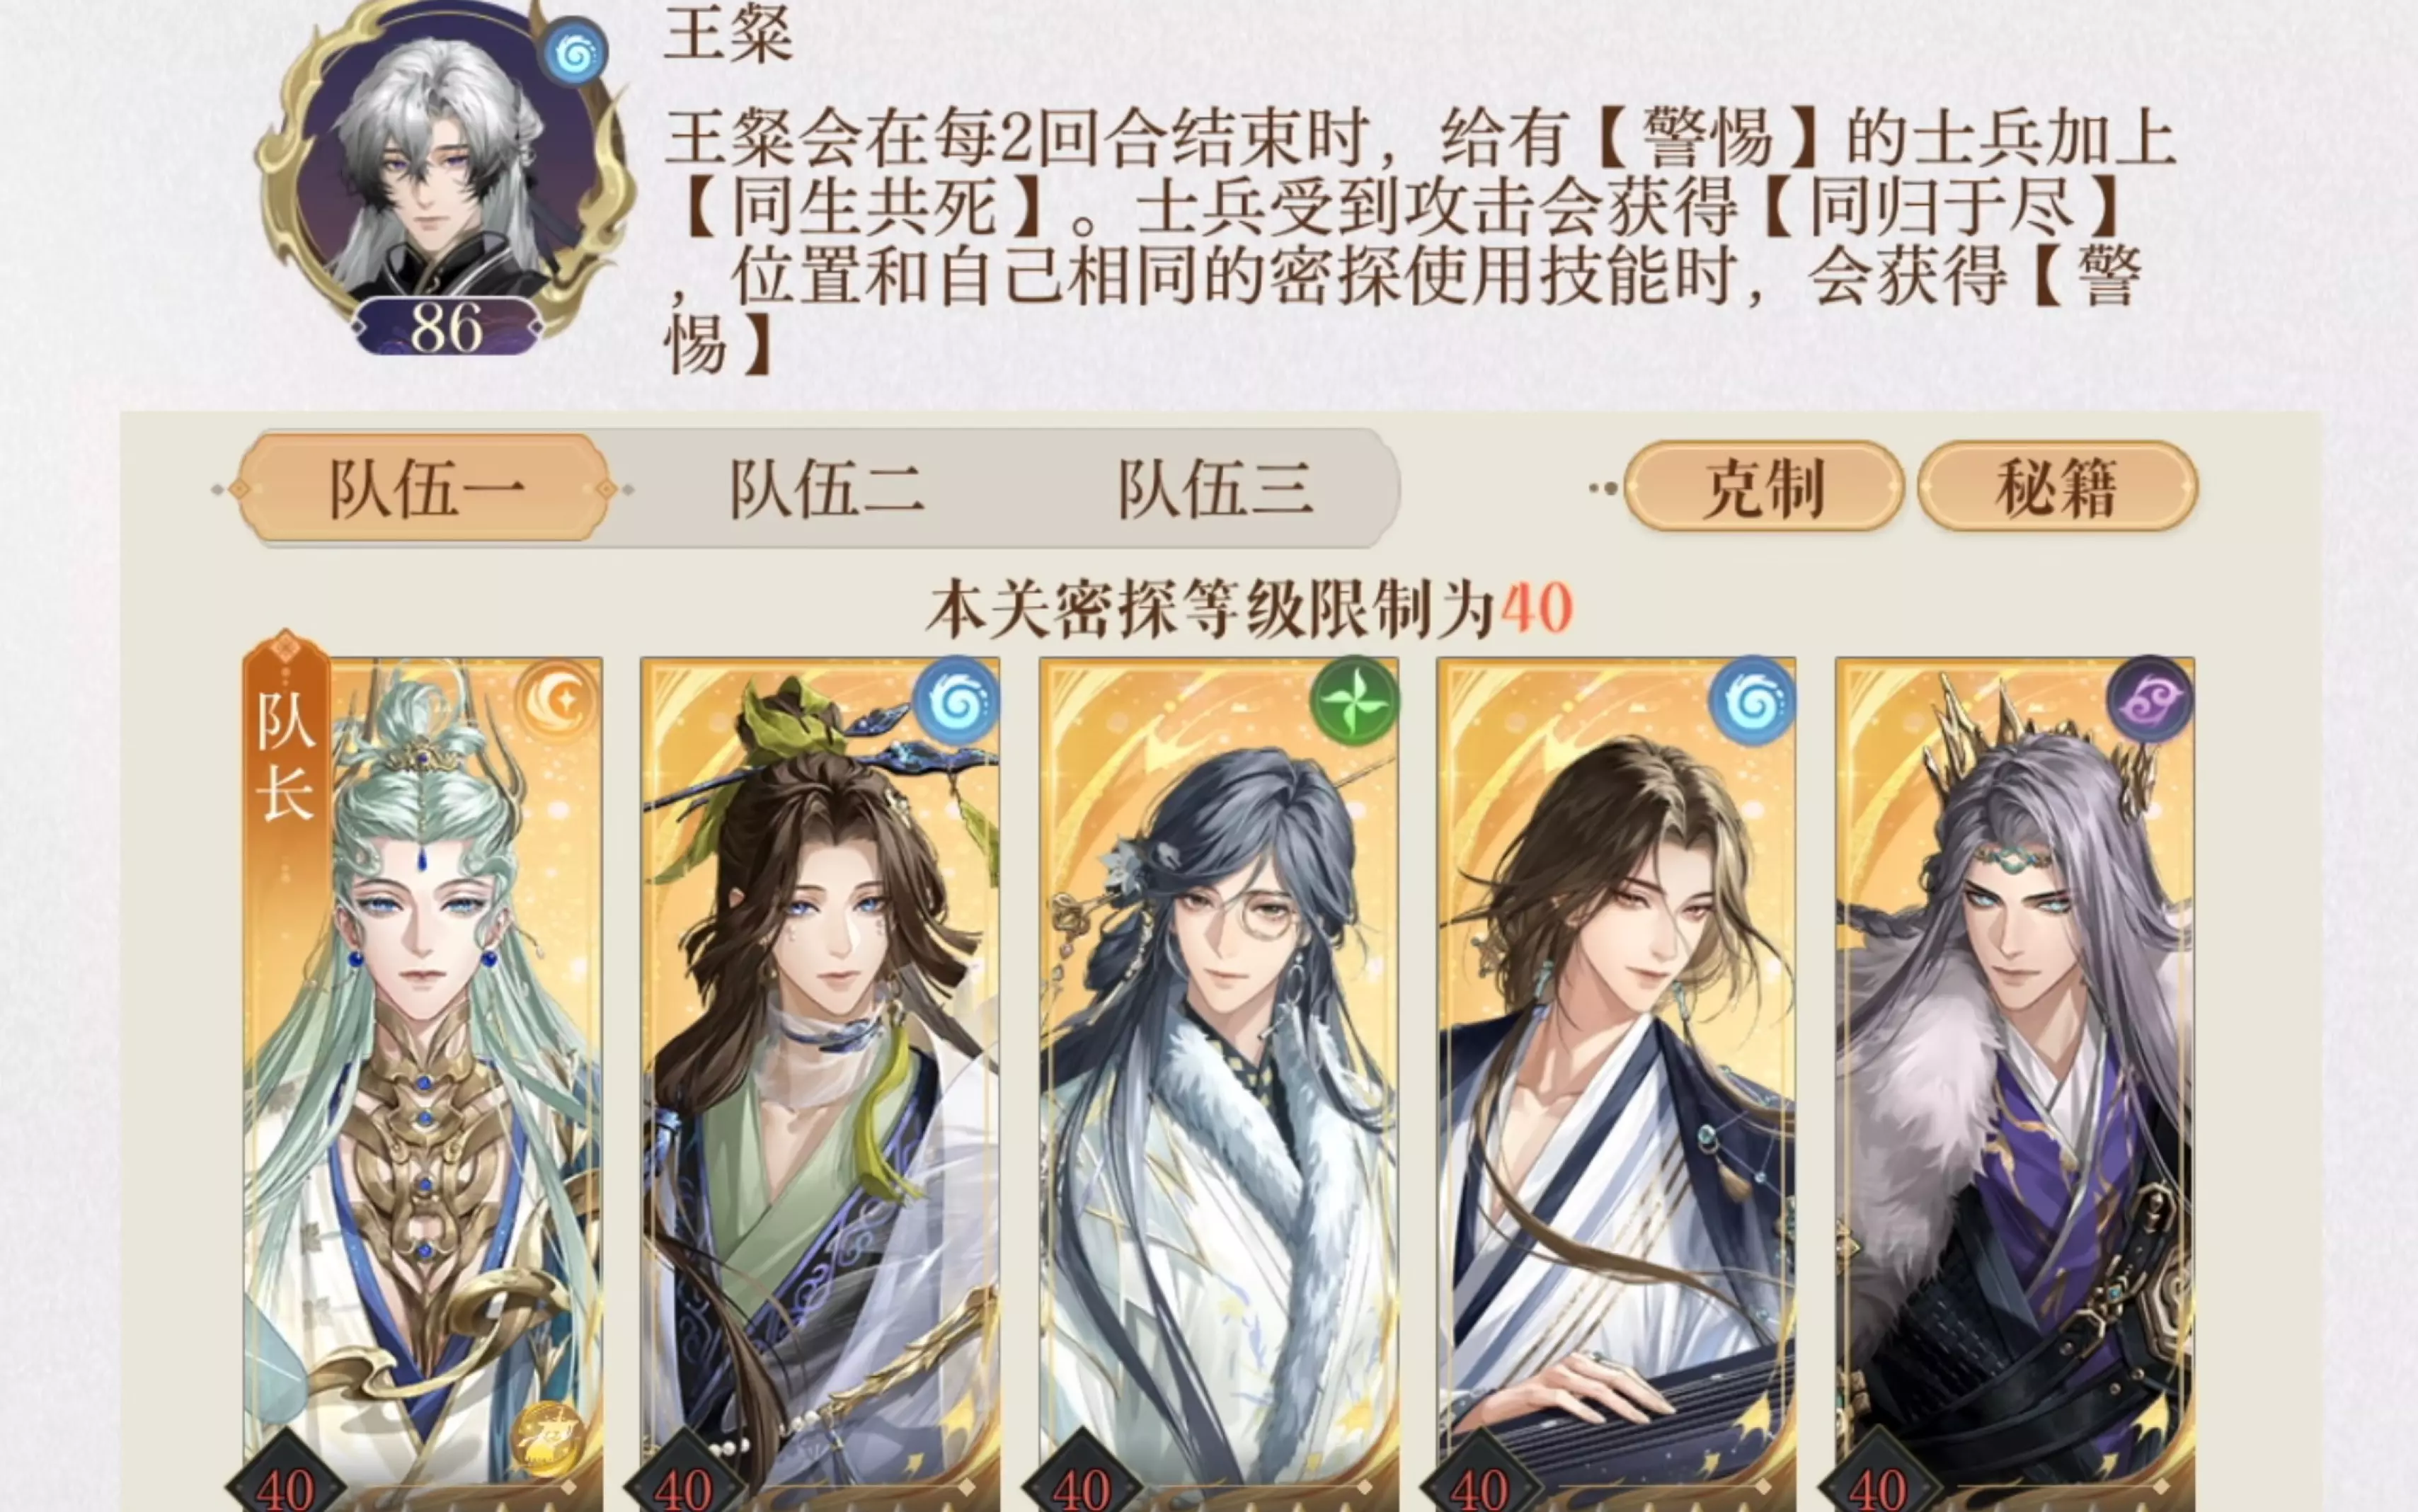
Task: Click the blue swirl icon on the fourth card
Action: pos(1752,700)
